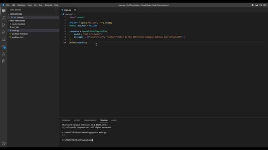
Task: Open the Help menu
Action: point(56,5)
